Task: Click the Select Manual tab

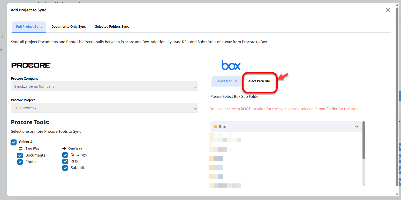Action: pos(226,81)
